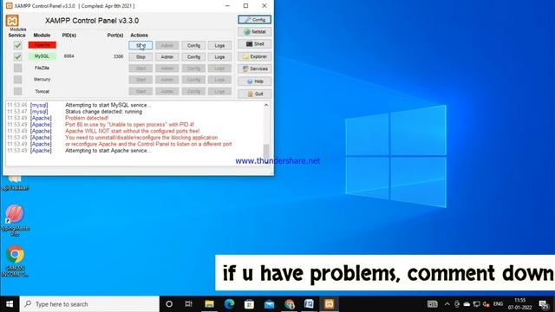The image size is (555, 312).
Task: Click the green MySQL module label
Action: tap(42, 56)
